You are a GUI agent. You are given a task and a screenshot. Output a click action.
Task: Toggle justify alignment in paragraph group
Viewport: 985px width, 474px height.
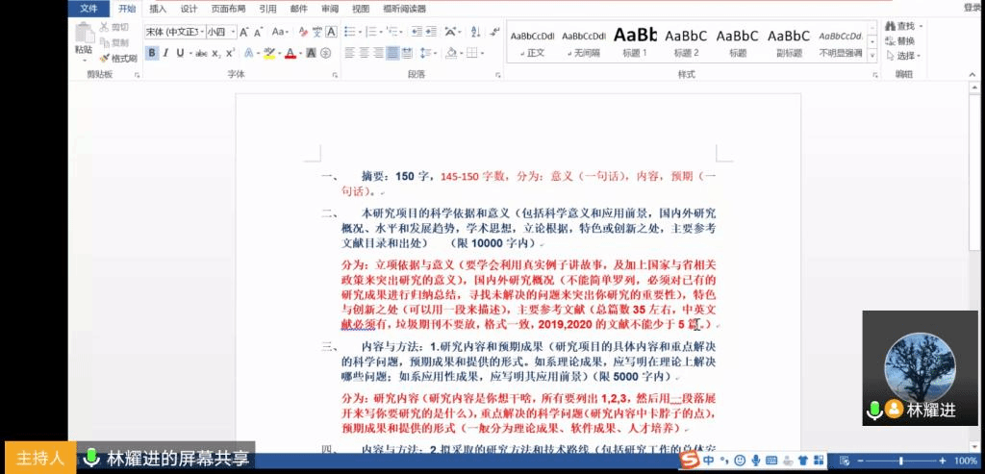[x=393, y=53]
